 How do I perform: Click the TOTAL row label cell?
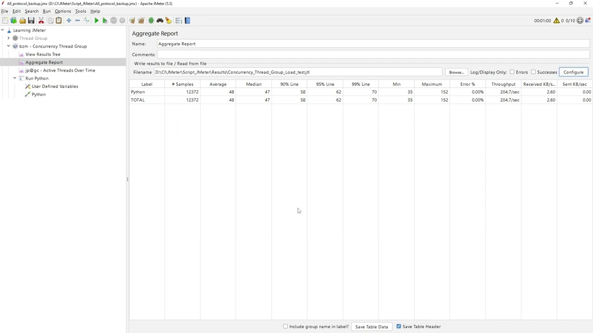147,100
